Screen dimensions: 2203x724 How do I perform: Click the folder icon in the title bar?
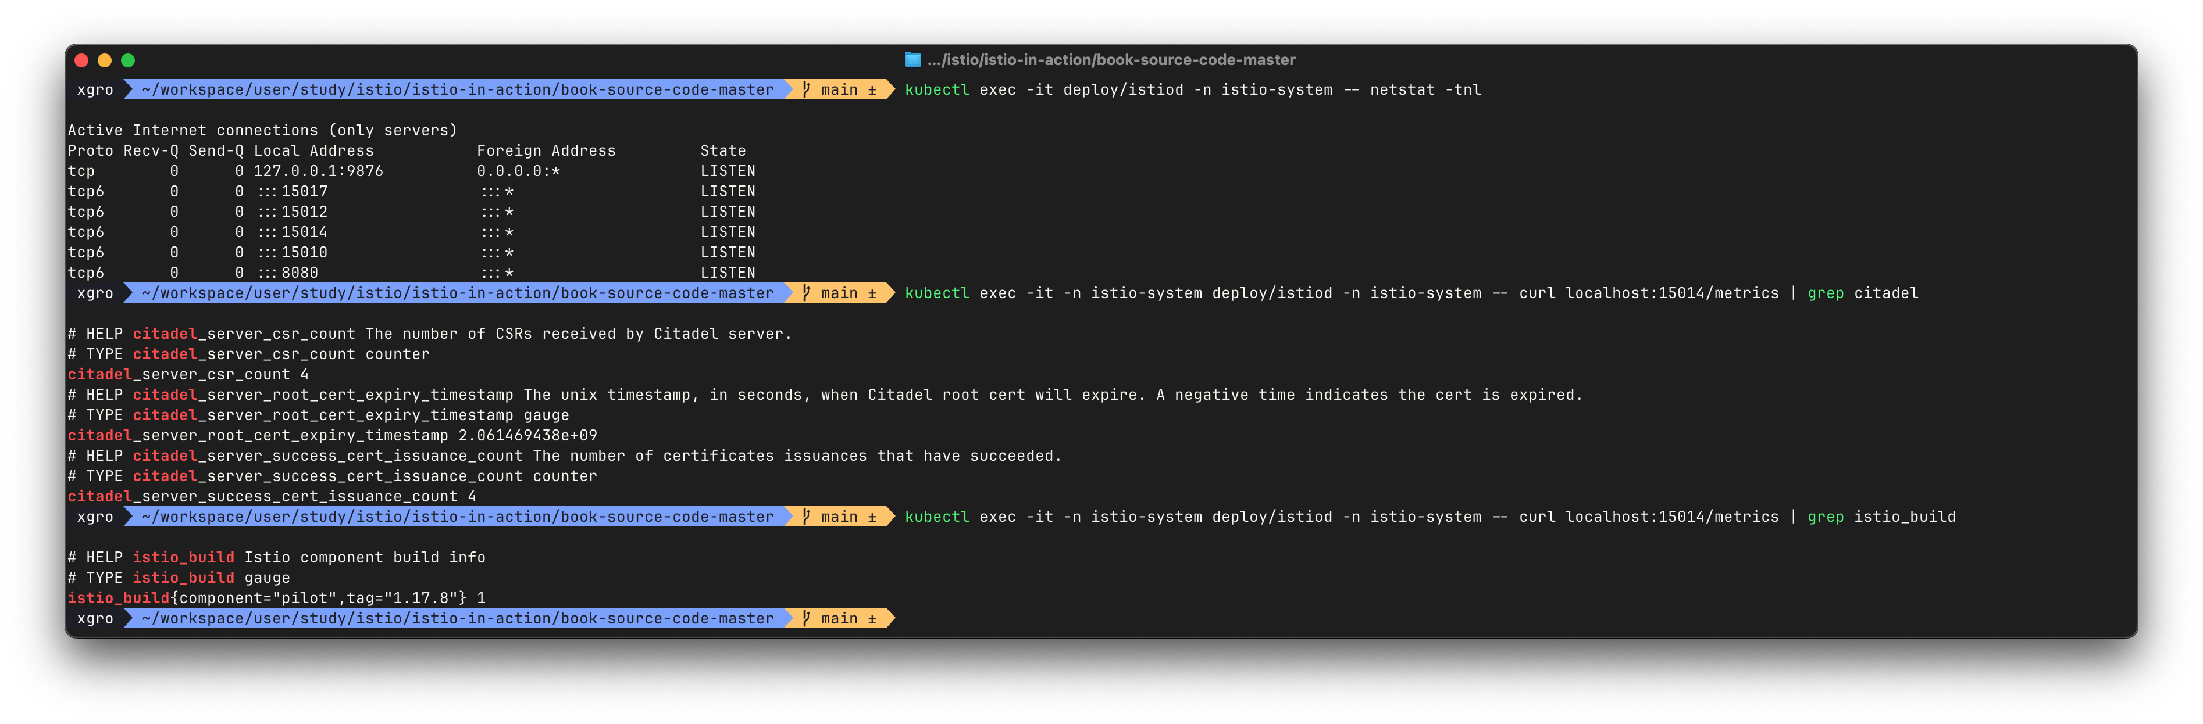pos(912,60)
